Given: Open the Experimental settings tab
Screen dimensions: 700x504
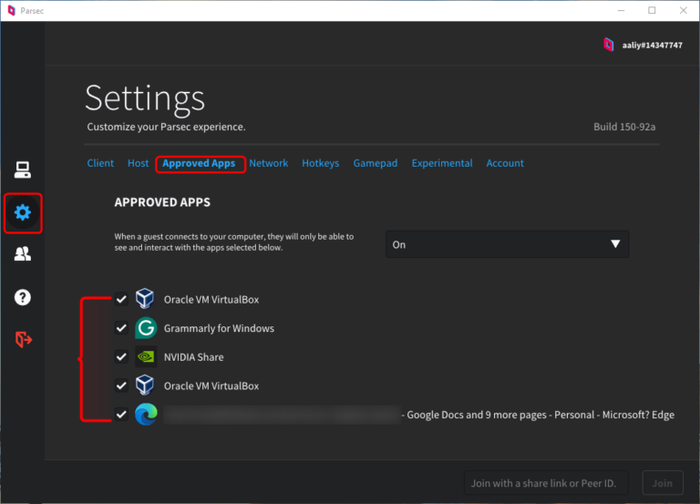Looking at the screenshot, I should point(442,163).
